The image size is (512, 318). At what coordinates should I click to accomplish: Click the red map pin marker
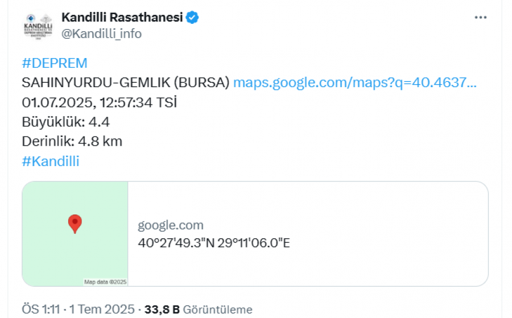75,224
